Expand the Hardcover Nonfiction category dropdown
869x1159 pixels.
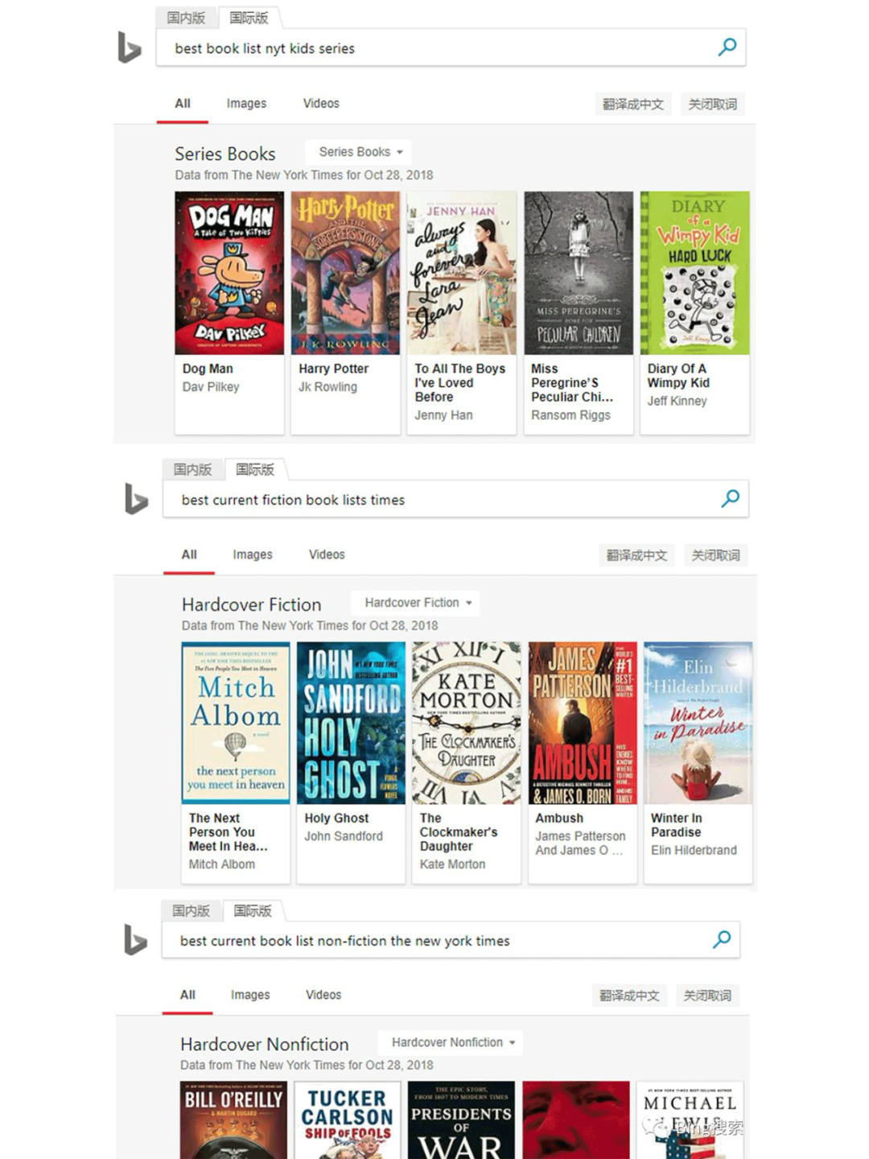point(451,1042)
